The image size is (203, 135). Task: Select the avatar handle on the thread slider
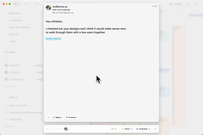coord(66,129)
